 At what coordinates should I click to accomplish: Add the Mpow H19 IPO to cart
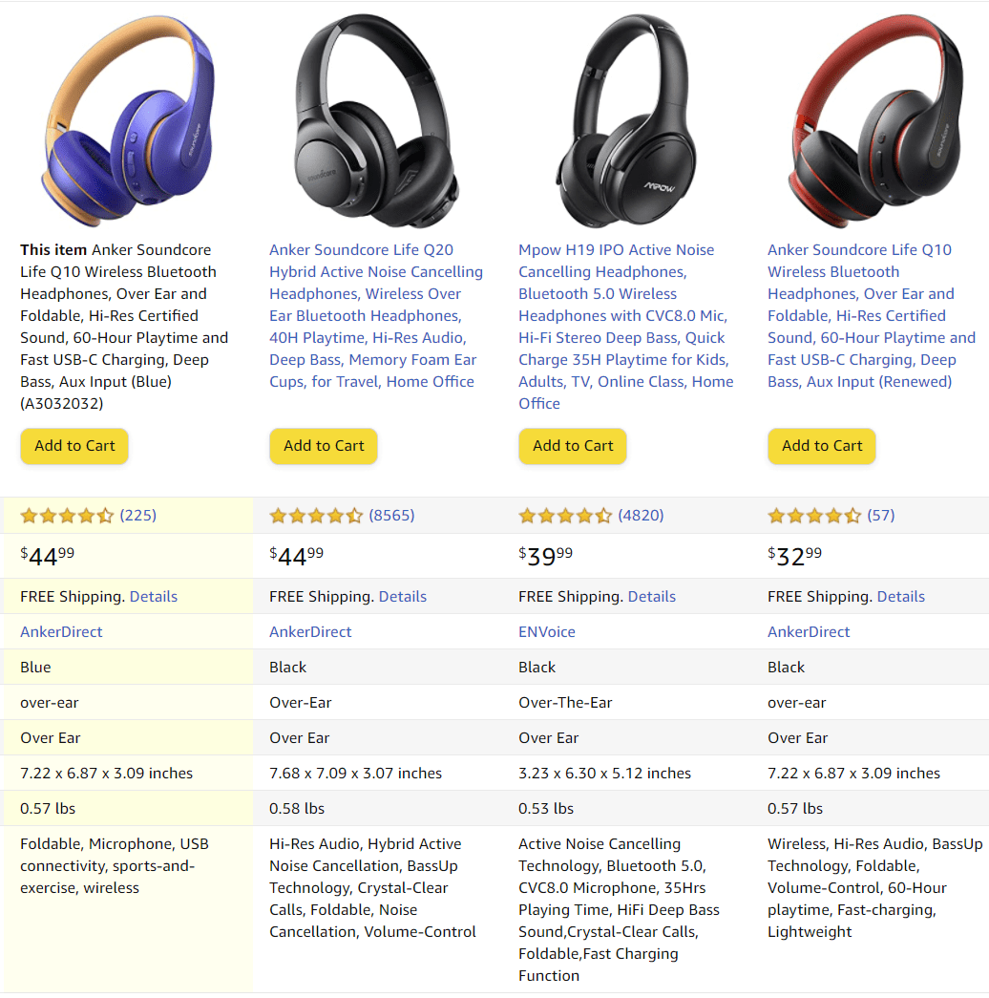[x=573, y=446]
